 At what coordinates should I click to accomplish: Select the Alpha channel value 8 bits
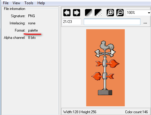coord(32,38)
